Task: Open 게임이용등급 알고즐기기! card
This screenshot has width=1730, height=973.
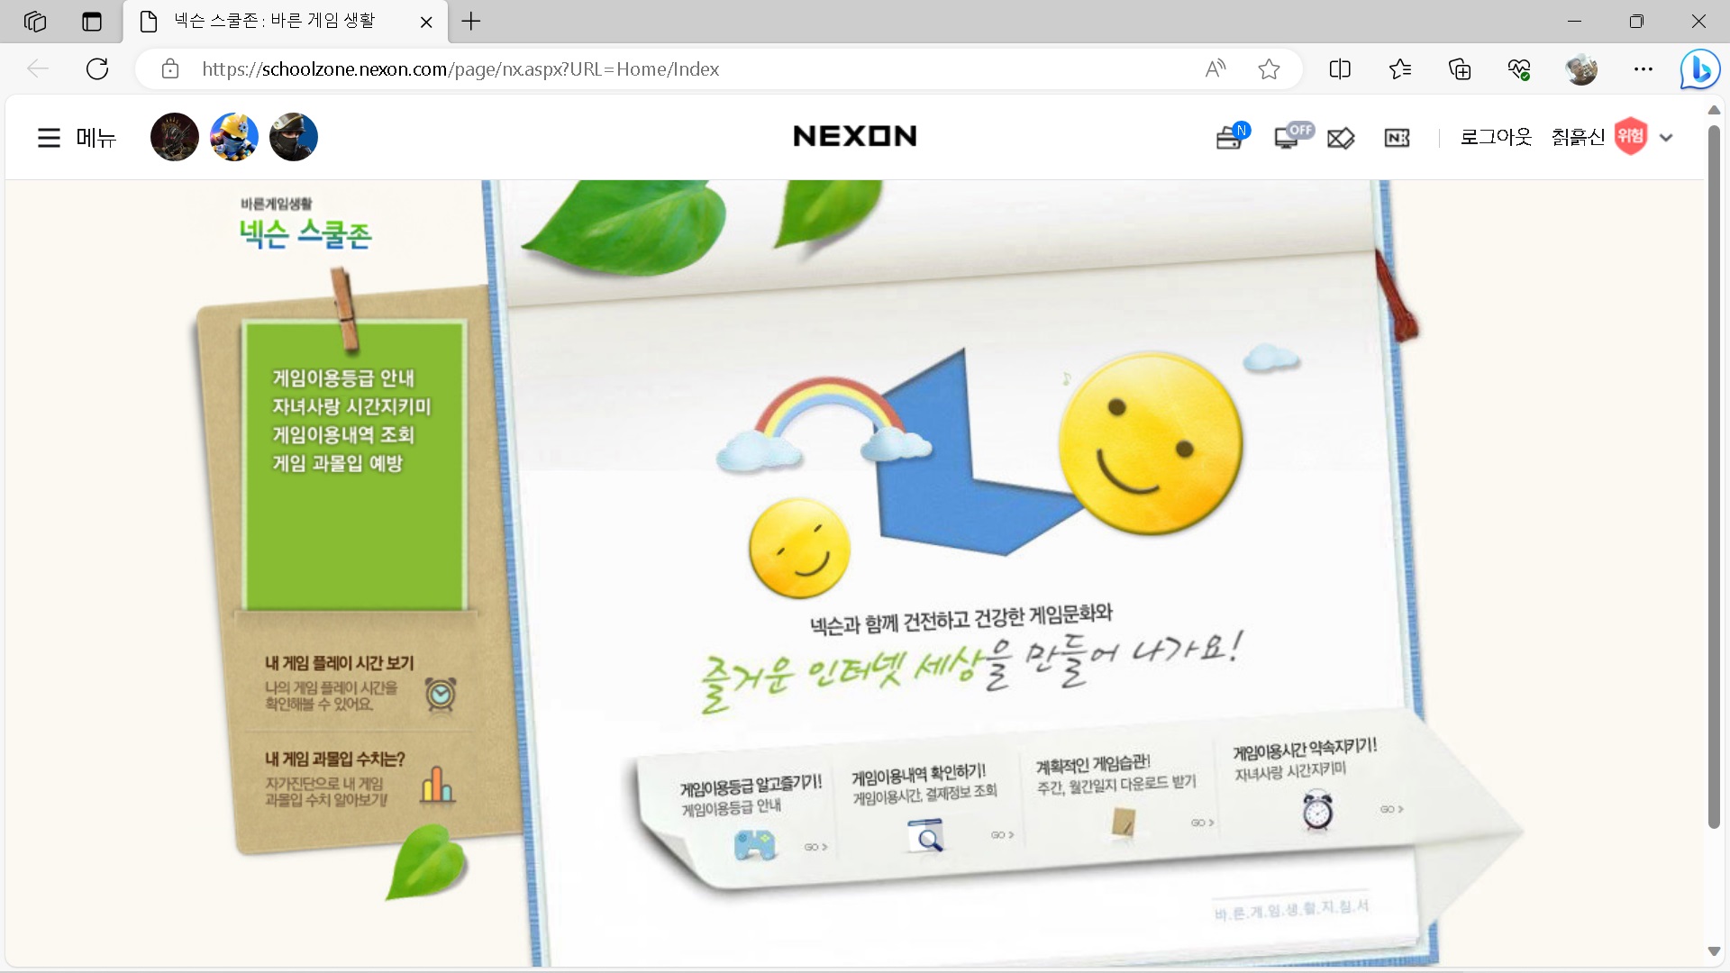Action: 751,786
